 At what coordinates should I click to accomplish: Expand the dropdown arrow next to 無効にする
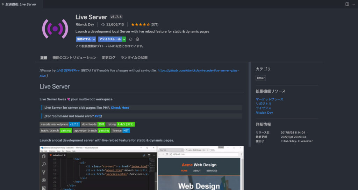coord(94,39)
